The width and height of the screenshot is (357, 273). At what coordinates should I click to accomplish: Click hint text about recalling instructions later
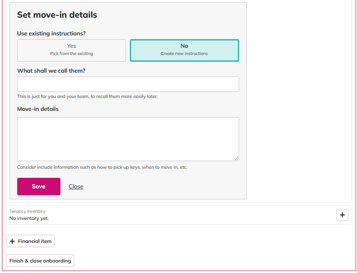pos(87,97)
